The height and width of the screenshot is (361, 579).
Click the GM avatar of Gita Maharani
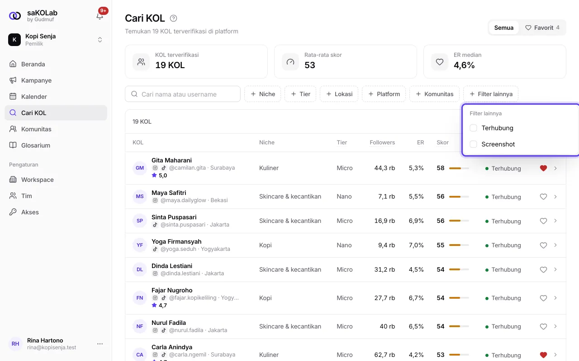coord(140,168)
